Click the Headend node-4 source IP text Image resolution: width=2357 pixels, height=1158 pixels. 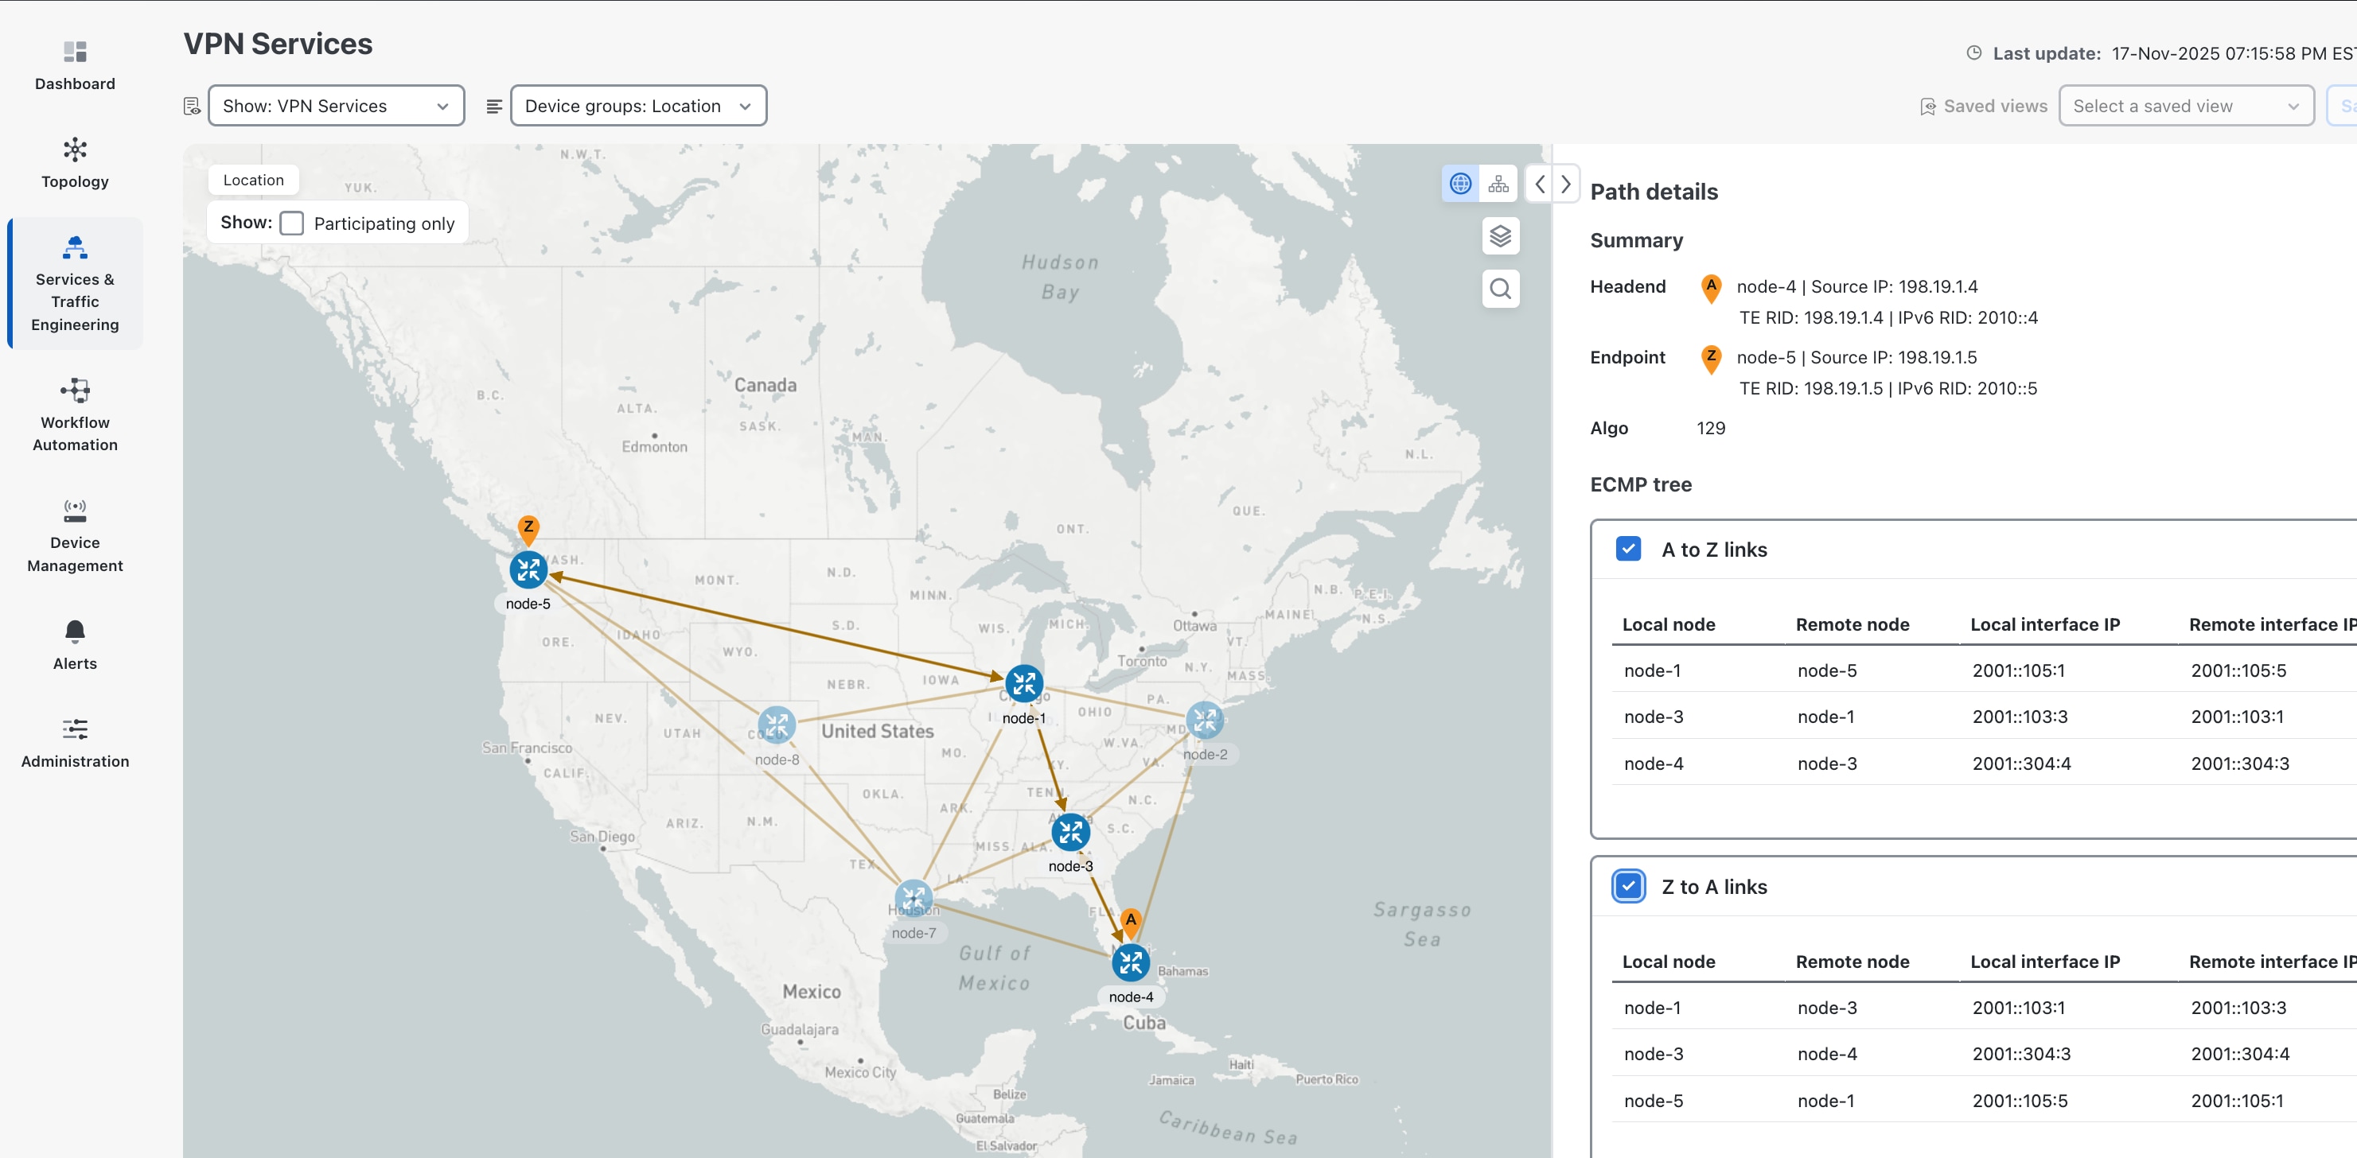tap(1856, 286)
